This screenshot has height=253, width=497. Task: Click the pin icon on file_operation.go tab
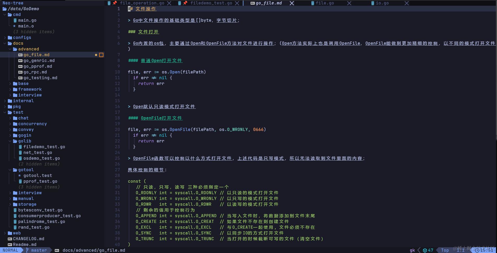pyautogui.click(x=115, y=3)
